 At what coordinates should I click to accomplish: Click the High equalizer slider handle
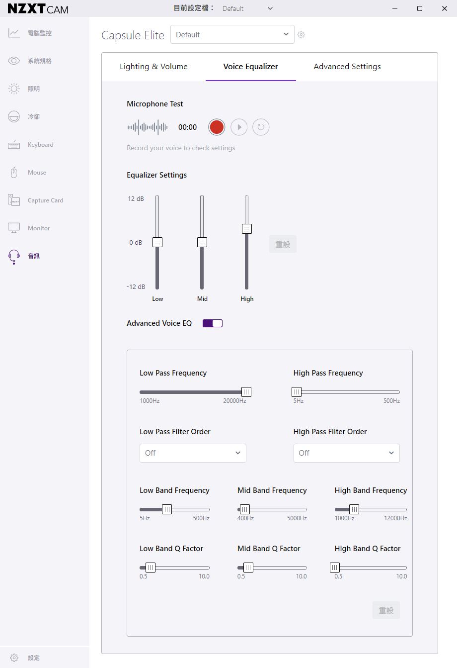(246, 229)
